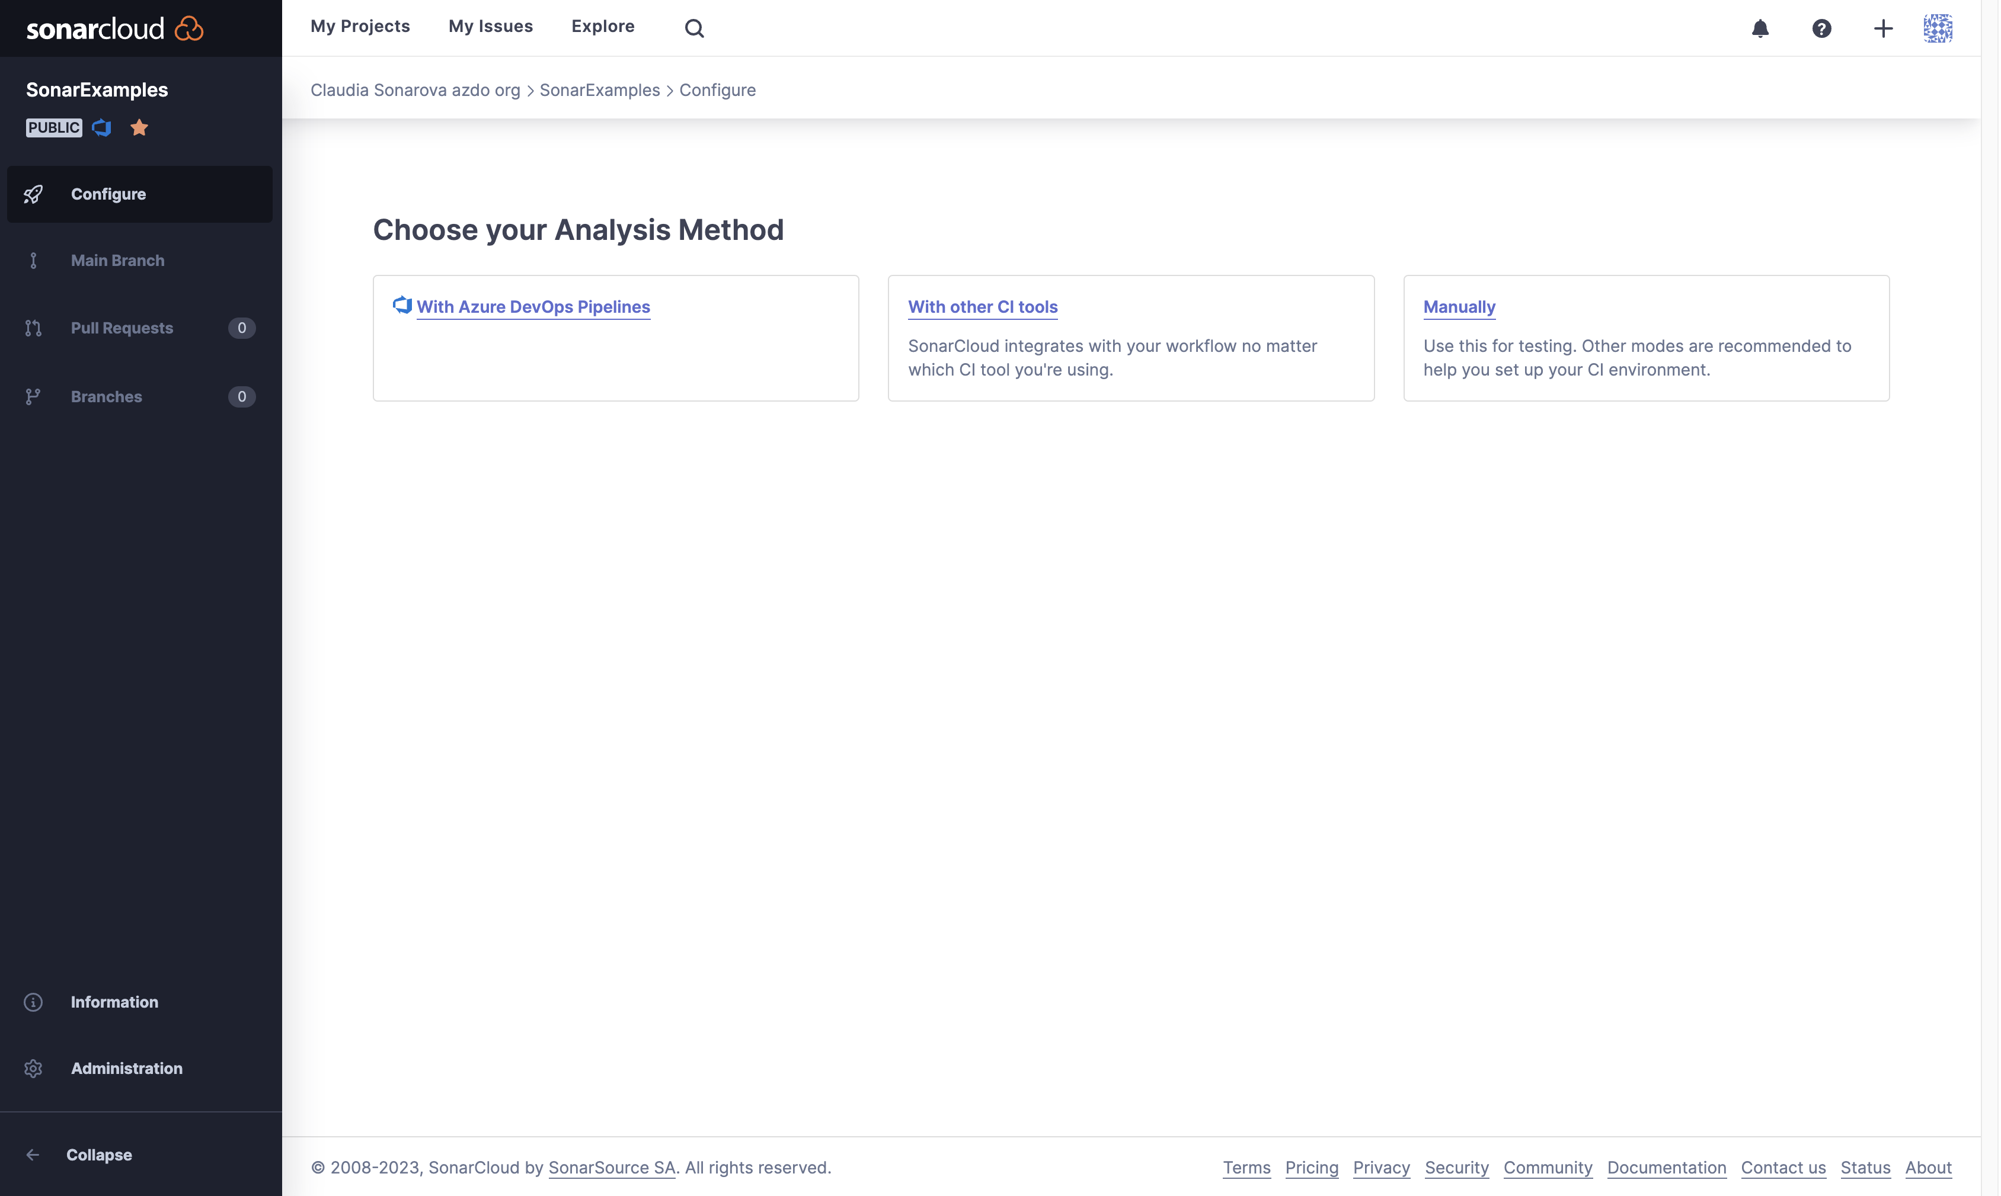Collapse the sidebar via Collapse label
Image resolution: width=2001 pixels, height=1196 pixels.
[99, 1155]
